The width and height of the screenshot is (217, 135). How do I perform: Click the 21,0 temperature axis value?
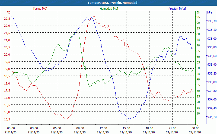coord(7,40)
